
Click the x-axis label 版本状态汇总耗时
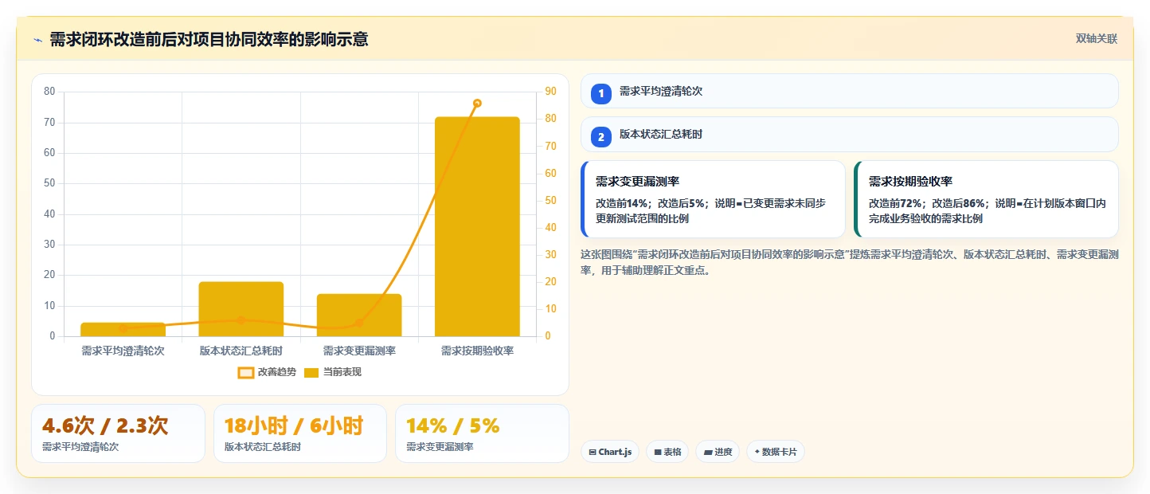tap(241, 351)
